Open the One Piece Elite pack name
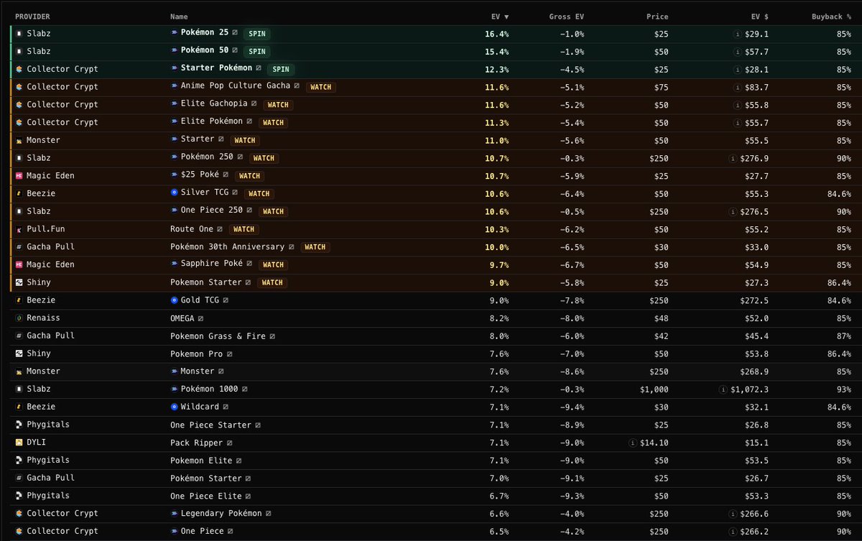The image size is (862, 541). [206, 496]
